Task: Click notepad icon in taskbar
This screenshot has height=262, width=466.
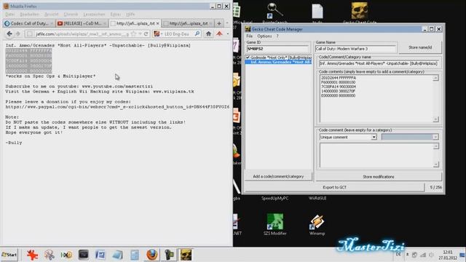Action: (x=117, y=255)
